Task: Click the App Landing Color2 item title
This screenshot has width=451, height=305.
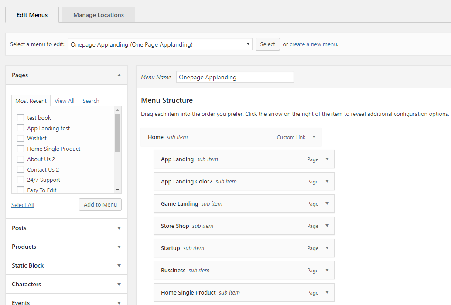Action: (186, 182)
